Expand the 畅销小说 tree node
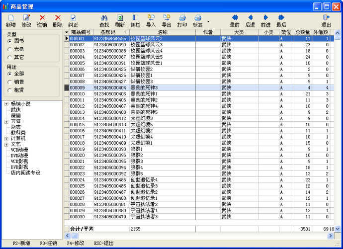This screenshot has width=343, height=249. pyautogui.click(x=5, y=104)
